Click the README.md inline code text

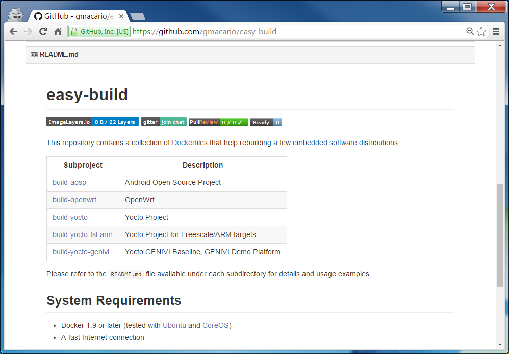pos(126,274)
